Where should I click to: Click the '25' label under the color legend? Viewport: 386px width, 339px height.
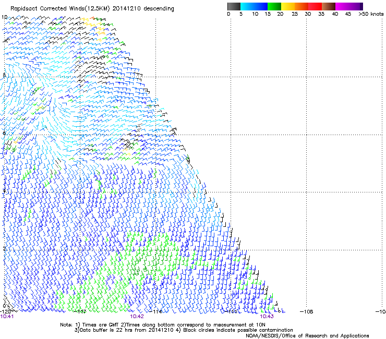[x=295, y=14]
